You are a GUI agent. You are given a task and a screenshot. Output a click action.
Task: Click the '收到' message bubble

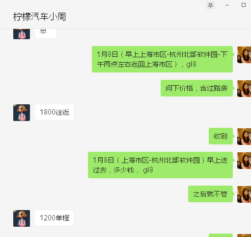tap(221, 136)
